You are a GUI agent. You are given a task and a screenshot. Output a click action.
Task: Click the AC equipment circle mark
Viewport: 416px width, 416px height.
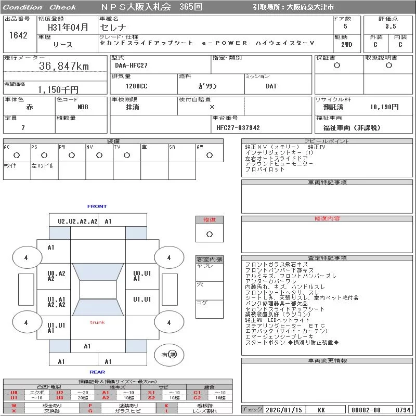[17, 155]
